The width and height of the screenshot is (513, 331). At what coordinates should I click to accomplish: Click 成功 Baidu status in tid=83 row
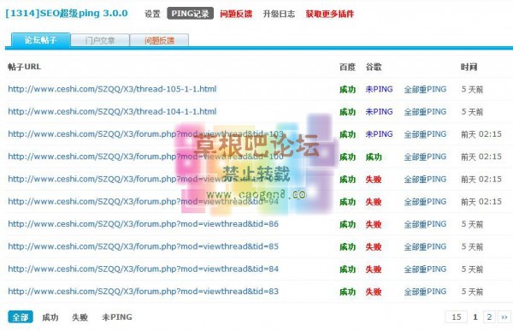tap(347, 292)
